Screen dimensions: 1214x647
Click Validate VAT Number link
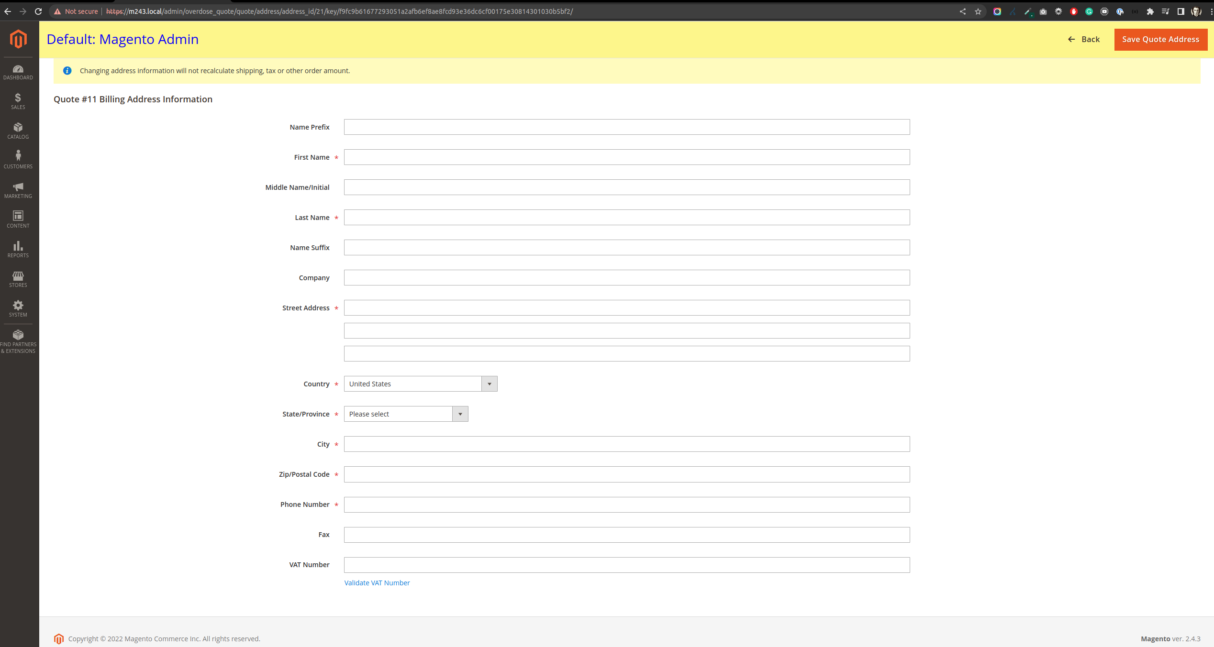click(x=377, y=583)
